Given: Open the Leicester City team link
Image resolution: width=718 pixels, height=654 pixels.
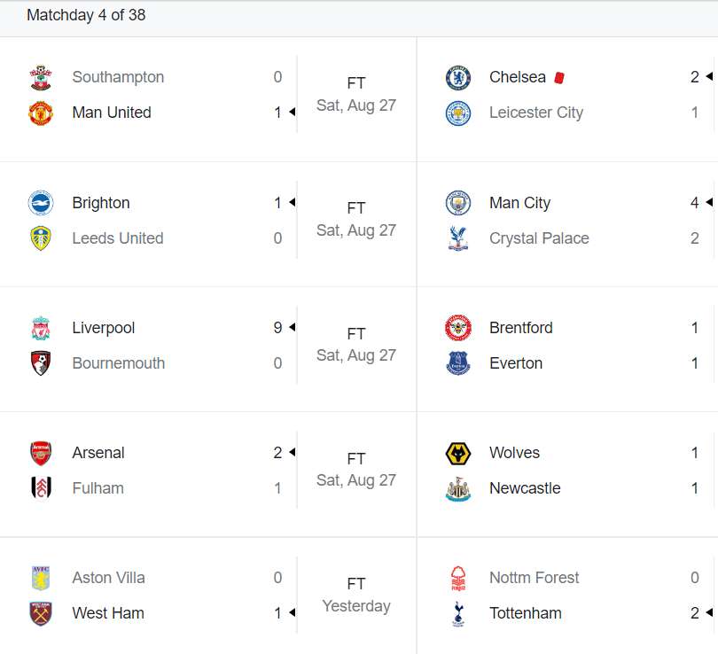Looking at the screenshot, I should click(535, 113).
